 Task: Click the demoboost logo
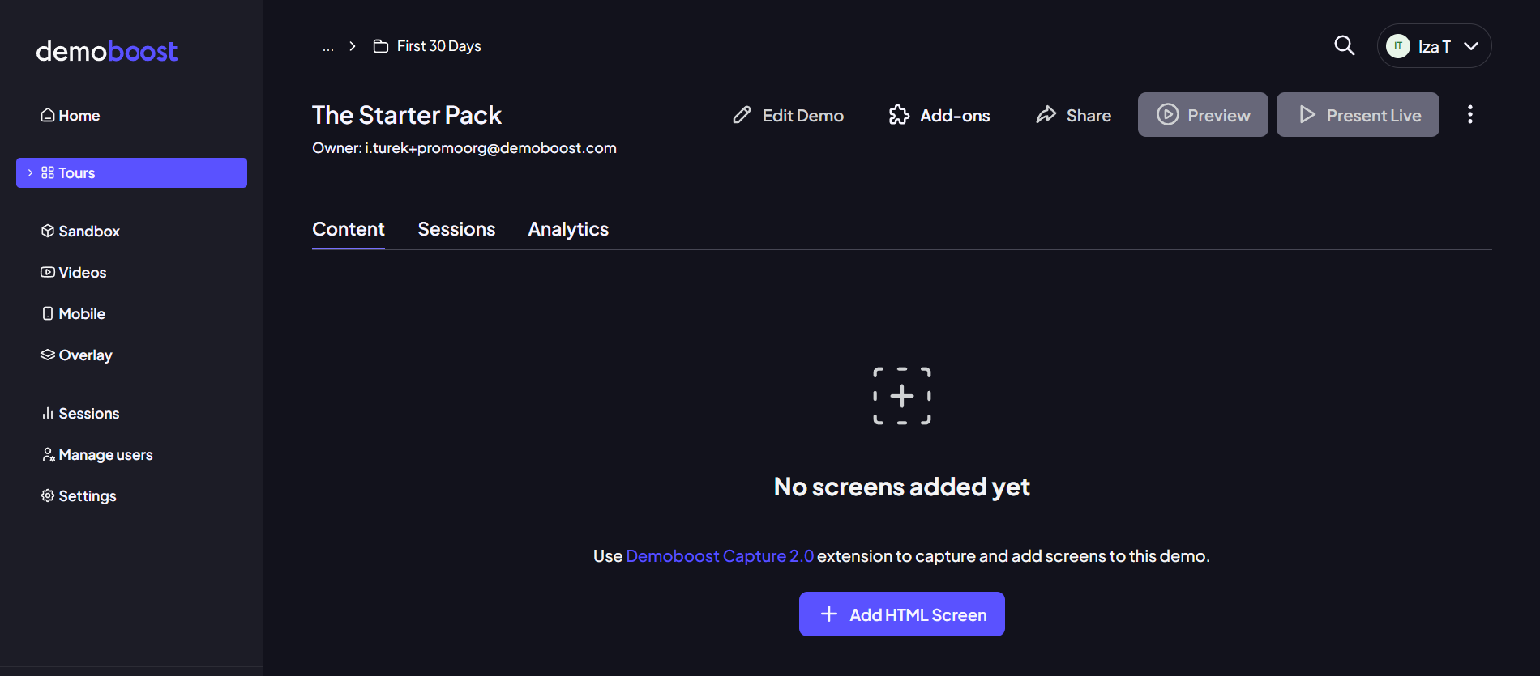pyautogui.click(x=107, y=51)
